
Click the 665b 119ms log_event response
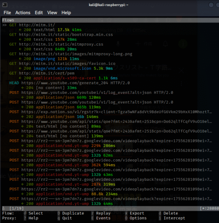[61, 107]
